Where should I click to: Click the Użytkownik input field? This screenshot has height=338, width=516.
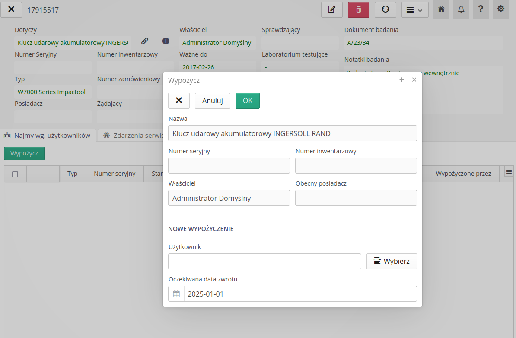[x=264, y=261]
